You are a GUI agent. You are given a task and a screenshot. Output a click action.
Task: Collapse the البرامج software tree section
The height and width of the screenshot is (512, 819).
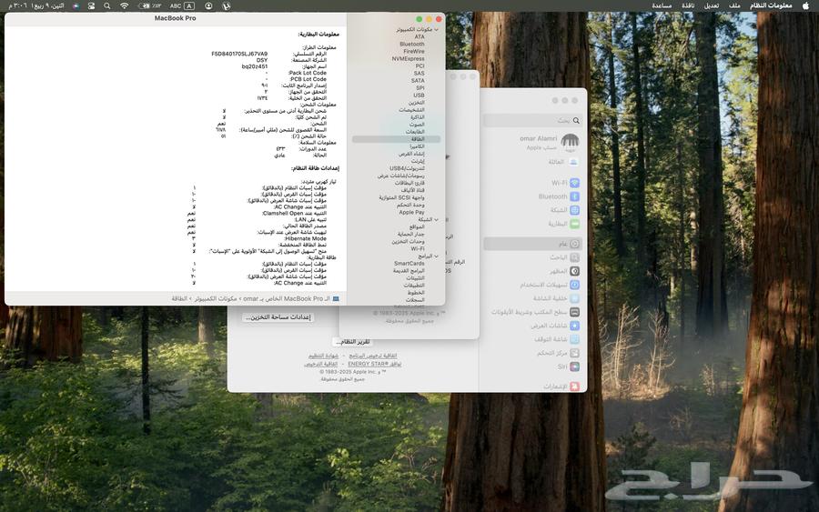(x=437, y=256)
